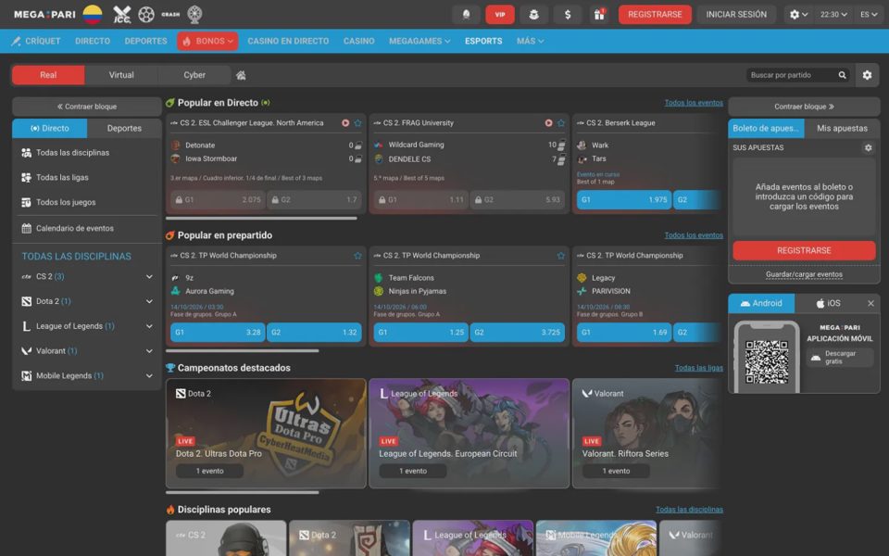
Task: Switch to Mis apuestas tab
Action: pos(842,128)
